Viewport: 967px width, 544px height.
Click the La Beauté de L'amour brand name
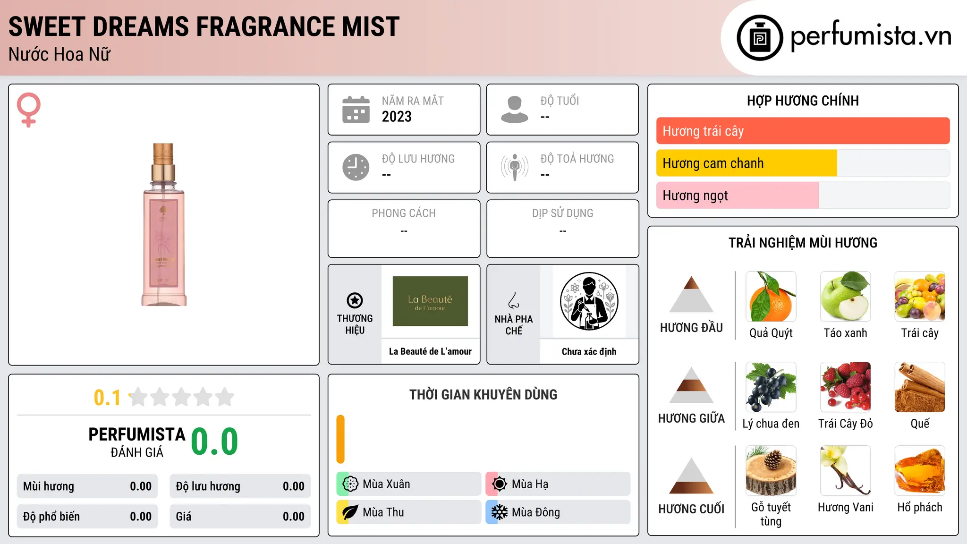[x=430, y=351]
